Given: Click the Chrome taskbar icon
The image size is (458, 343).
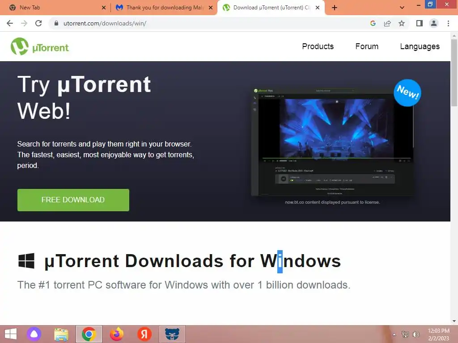Looking at the screenshot, I should (x=89, y=334).
